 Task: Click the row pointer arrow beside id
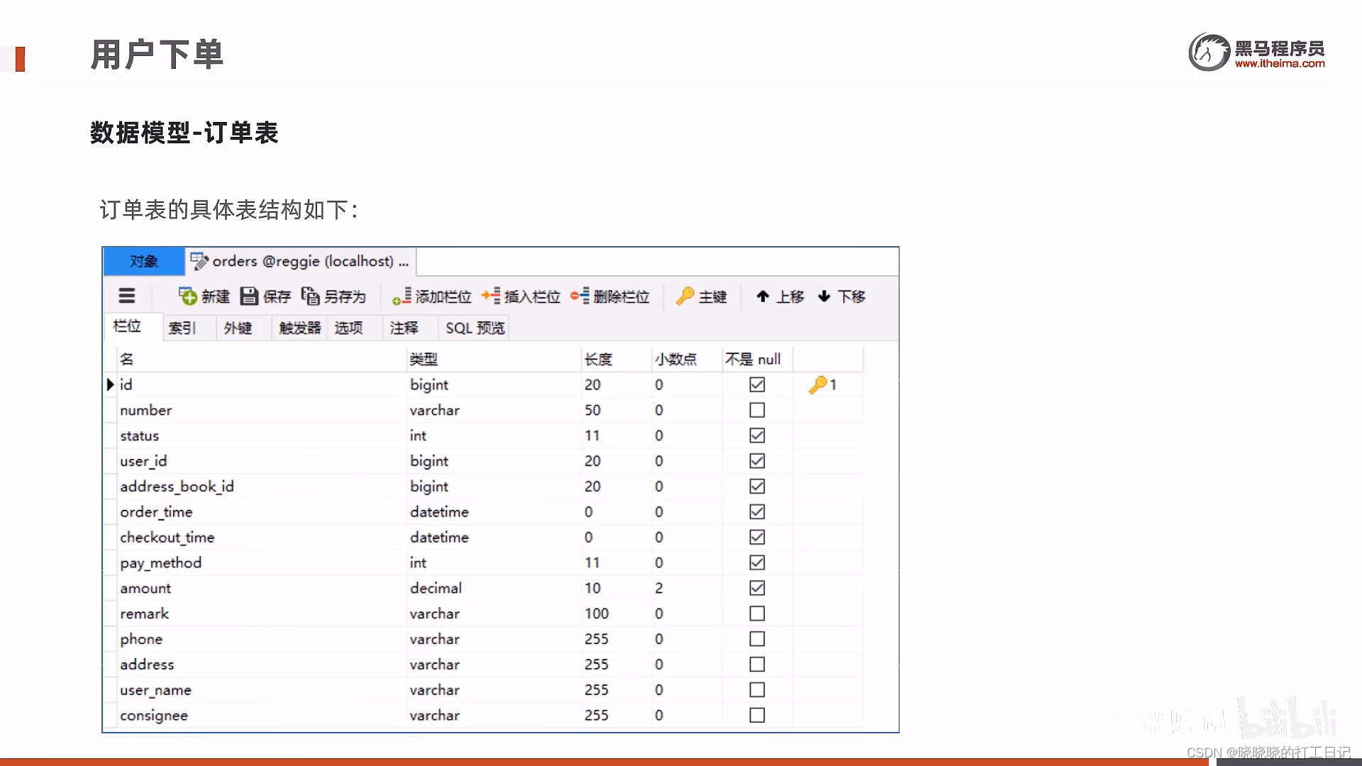pos(110,384)
